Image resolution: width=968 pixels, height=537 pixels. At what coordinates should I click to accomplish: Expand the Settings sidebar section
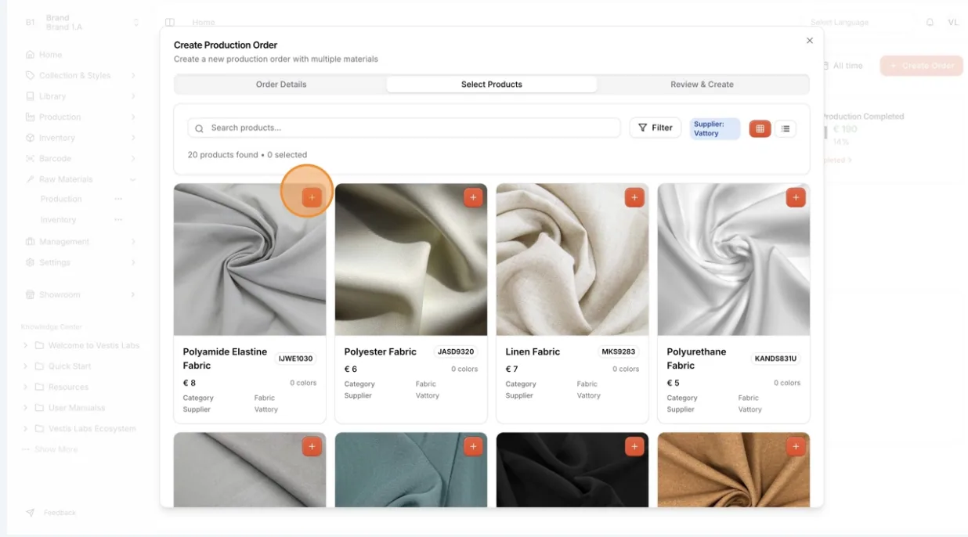coord(81,262)
